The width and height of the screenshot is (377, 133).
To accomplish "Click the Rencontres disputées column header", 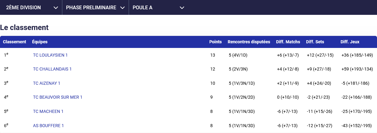I will pos(249,42).
